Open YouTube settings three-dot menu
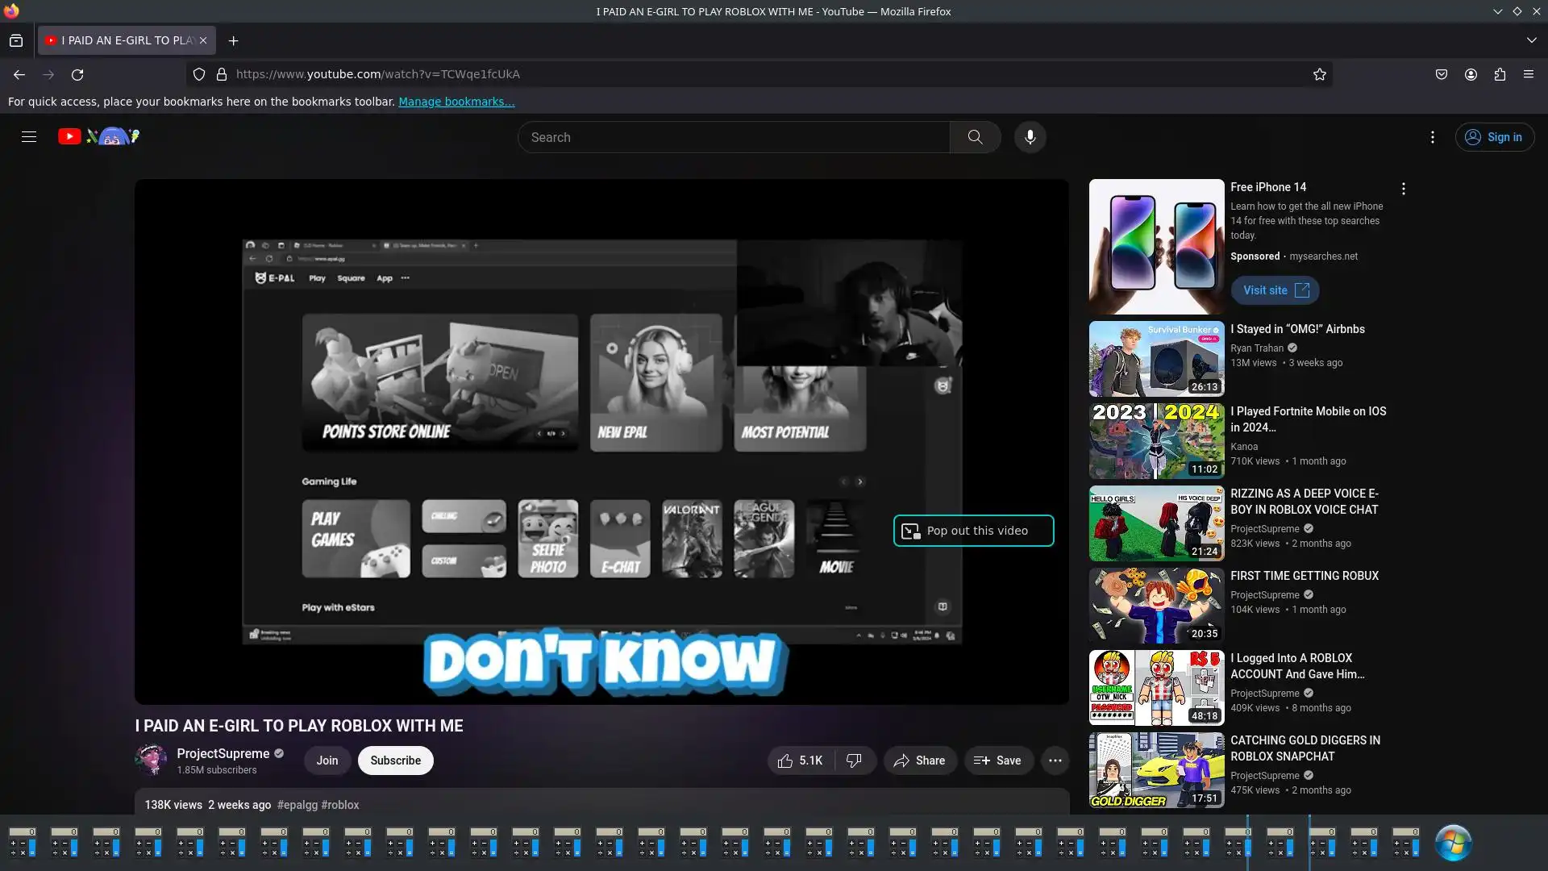The width and height of the screenshot is (1548, 871). coord(1432,137)
